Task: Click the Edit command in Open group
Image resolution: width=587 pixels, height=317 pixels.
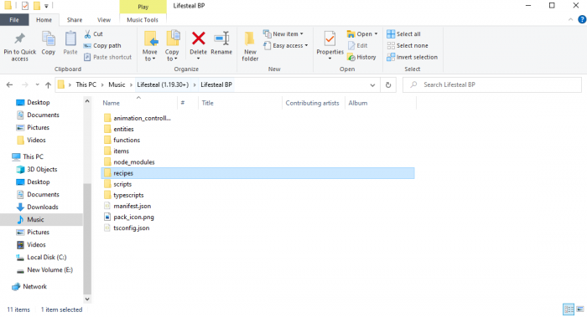Action: coord(357,45)
